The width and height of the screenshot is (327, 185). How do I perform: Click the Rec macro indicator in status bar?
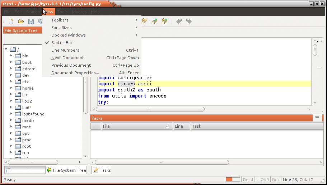click(276, 180)
